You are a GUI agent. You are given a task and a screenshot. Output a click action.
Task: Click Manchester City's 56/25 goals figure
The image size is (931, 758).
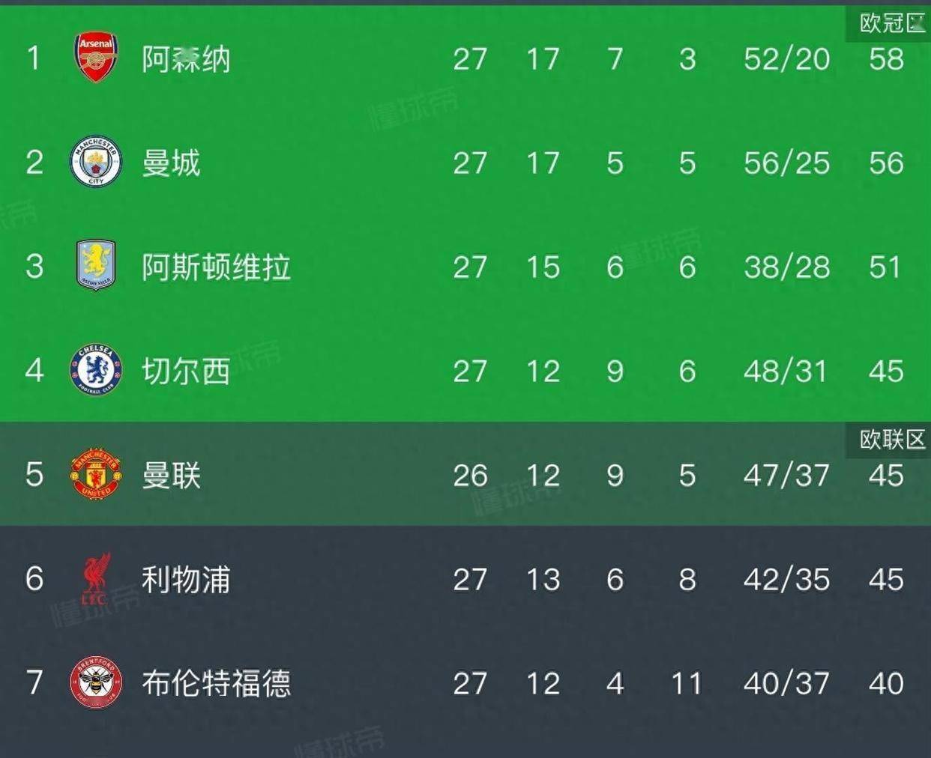[x=786, y=163]
